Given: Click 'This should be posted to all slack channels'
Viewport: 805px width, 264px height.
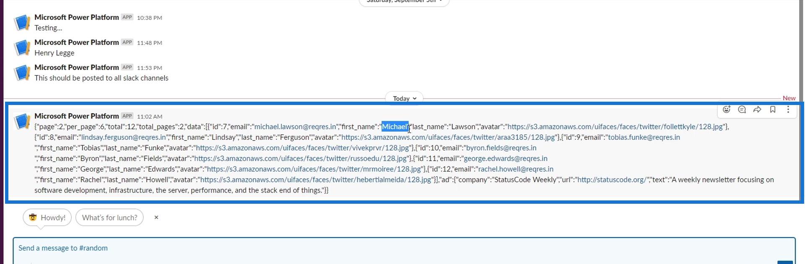Looking at the screenshot, I should click(101, 78).
